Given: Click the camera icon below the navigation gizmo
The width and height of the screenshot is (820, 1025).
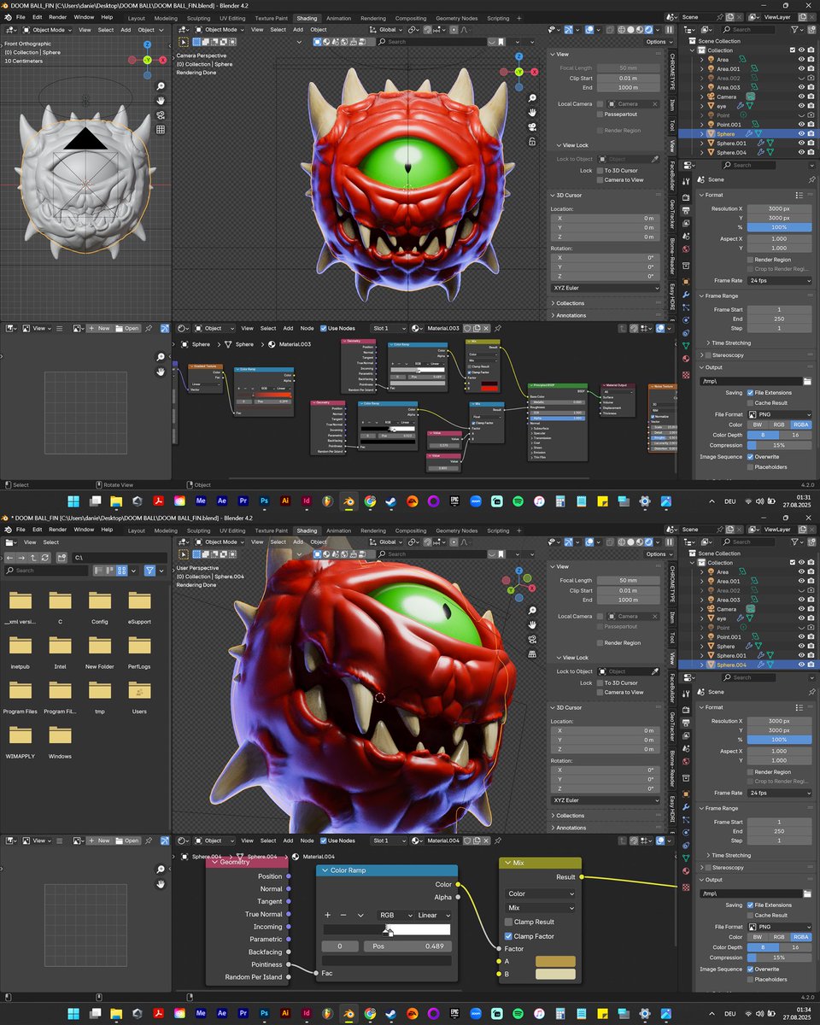Looking at the screenshot, I should 532,127.
